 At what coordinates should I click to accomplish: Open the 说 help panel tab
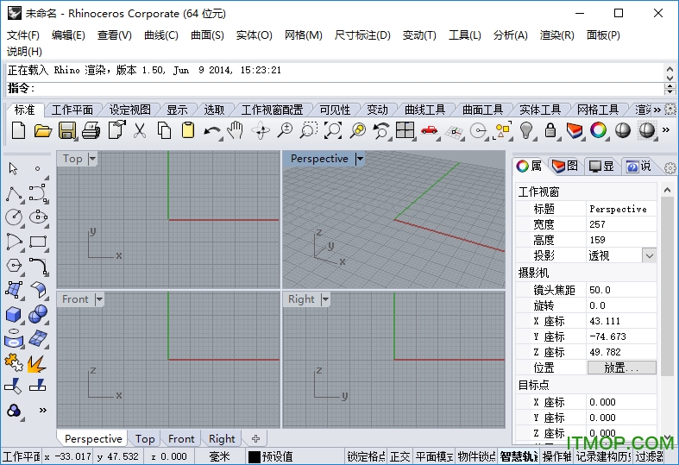(638, 166)
